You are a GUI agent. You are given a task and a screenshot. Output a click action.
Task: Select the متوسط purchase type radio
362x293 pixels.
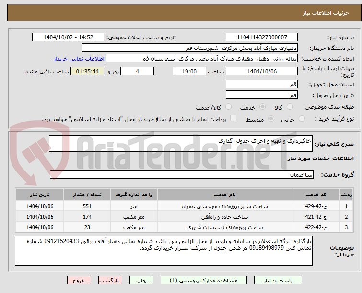pos(271,119)
